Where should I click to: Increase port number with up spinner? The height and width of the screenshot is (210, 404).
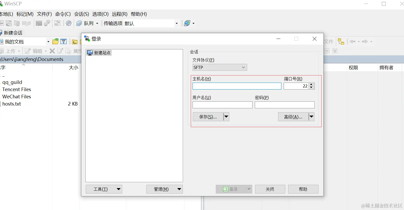(311, 84)
